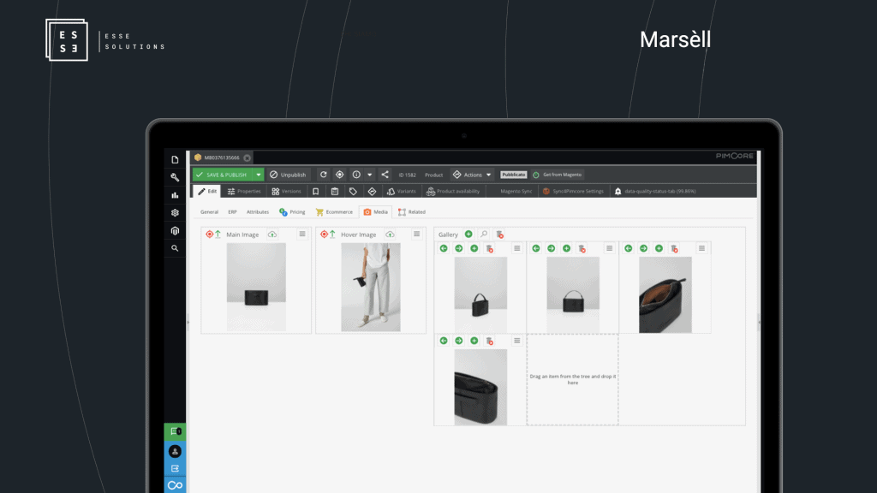Click the gallery drop zone placeholder
Screen dimensions: 877x493
coord(573,379)
